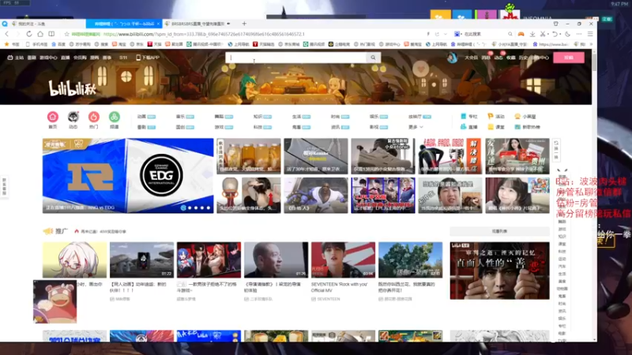
Task: Open the 天猫 bookmark in bookmarks bar
Action: [154, 44]
